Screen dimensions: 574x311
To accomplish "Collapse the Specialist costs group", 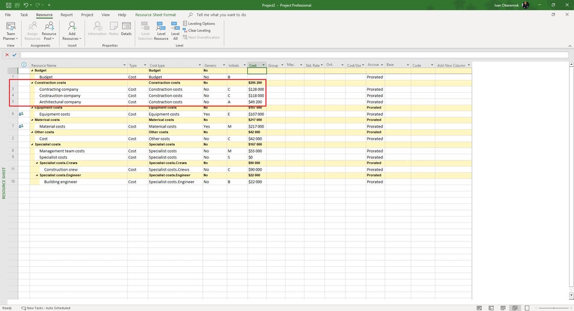I will [x=32, y=145].
